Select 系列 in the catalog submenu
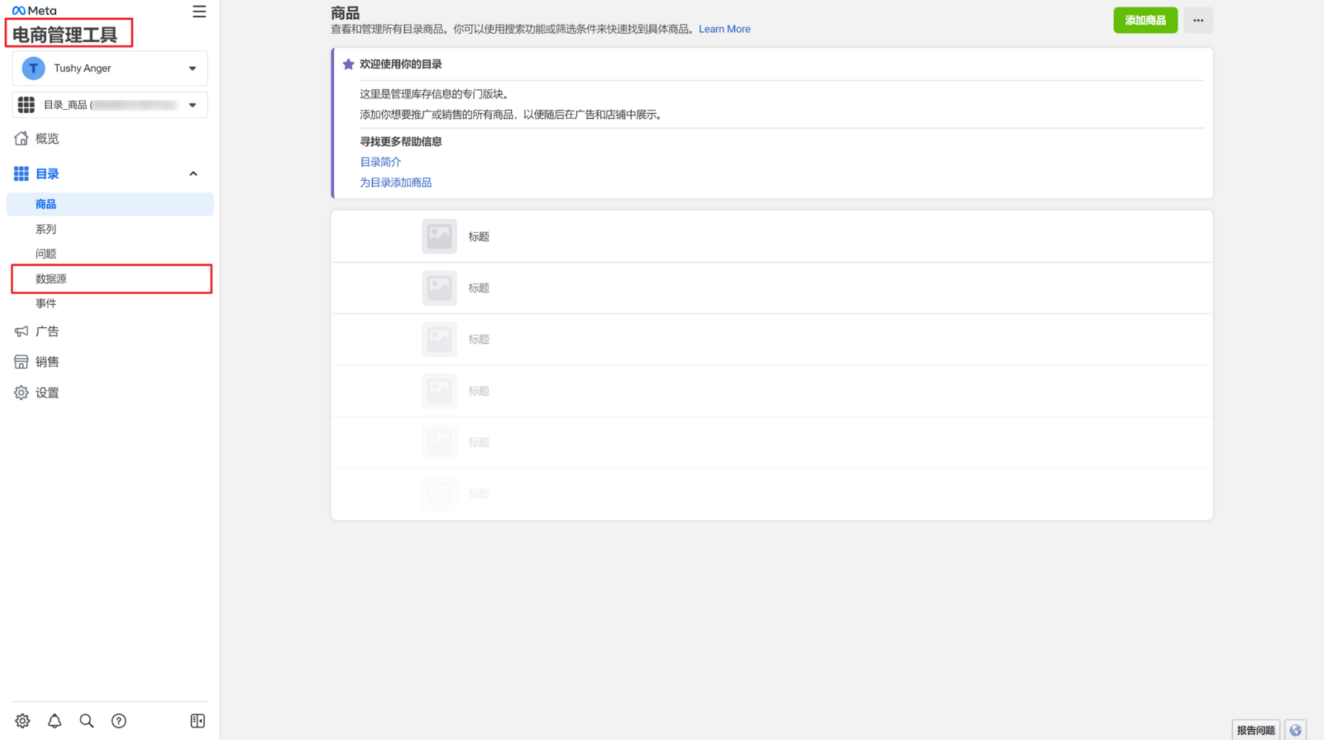This screenshot has height=743, width=1324. tap(46, 229)
